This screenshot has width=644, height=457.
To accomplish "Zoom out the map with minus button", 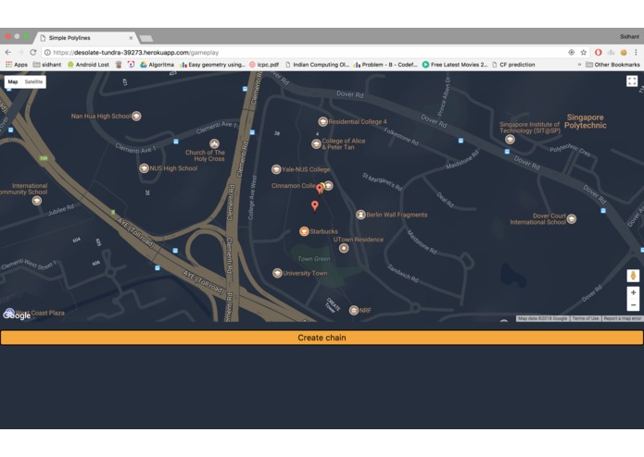I will pyautogui.click(x=633, y=305).
